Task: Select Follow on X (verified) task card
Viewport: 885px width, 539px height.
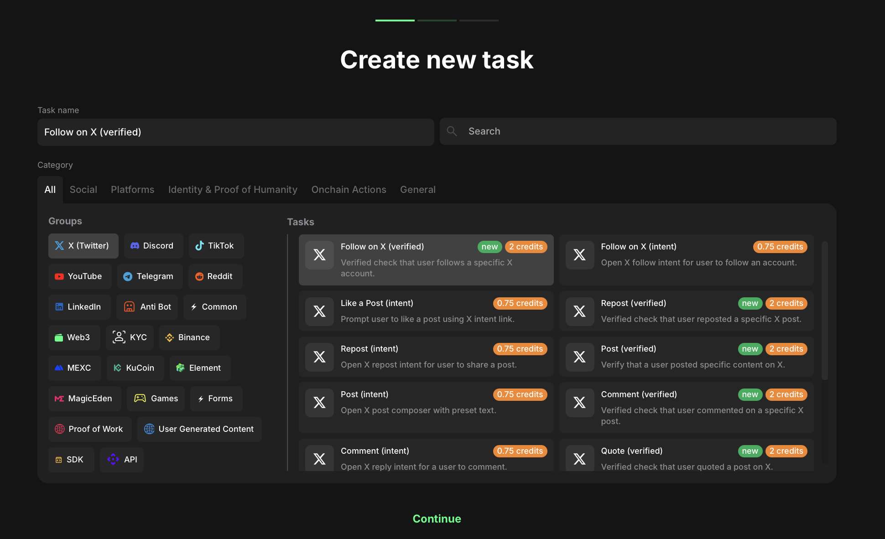Action: pos(426,260)
